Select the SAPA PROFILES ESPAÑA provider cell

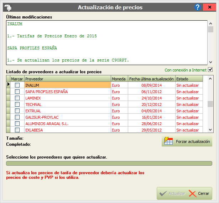pos(68,92)
